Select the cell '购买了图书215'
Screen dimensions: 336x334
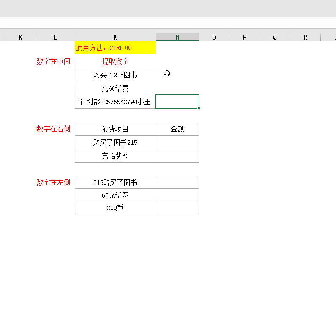115,142
